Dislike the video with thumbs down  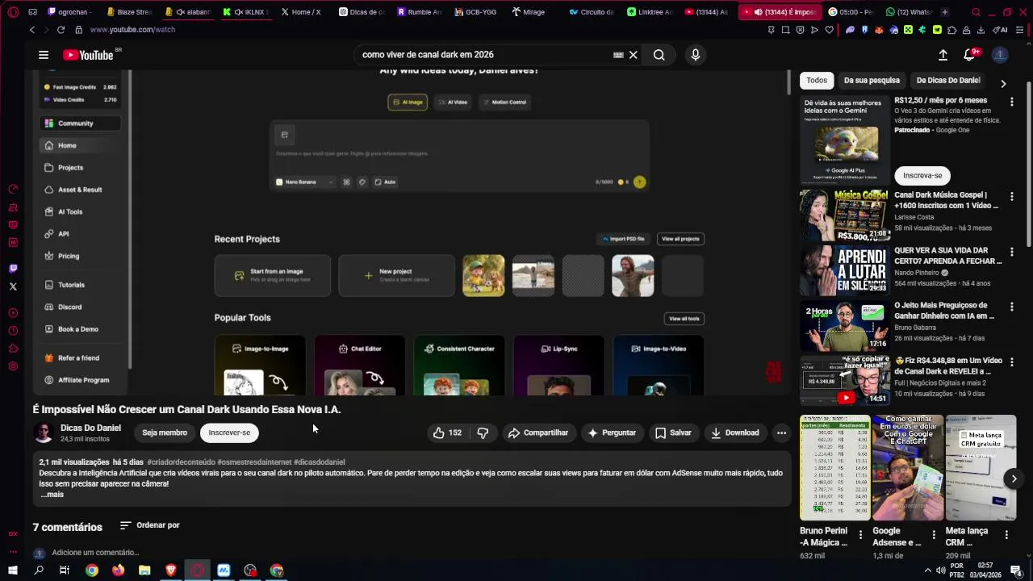click(x=483, y=433)
